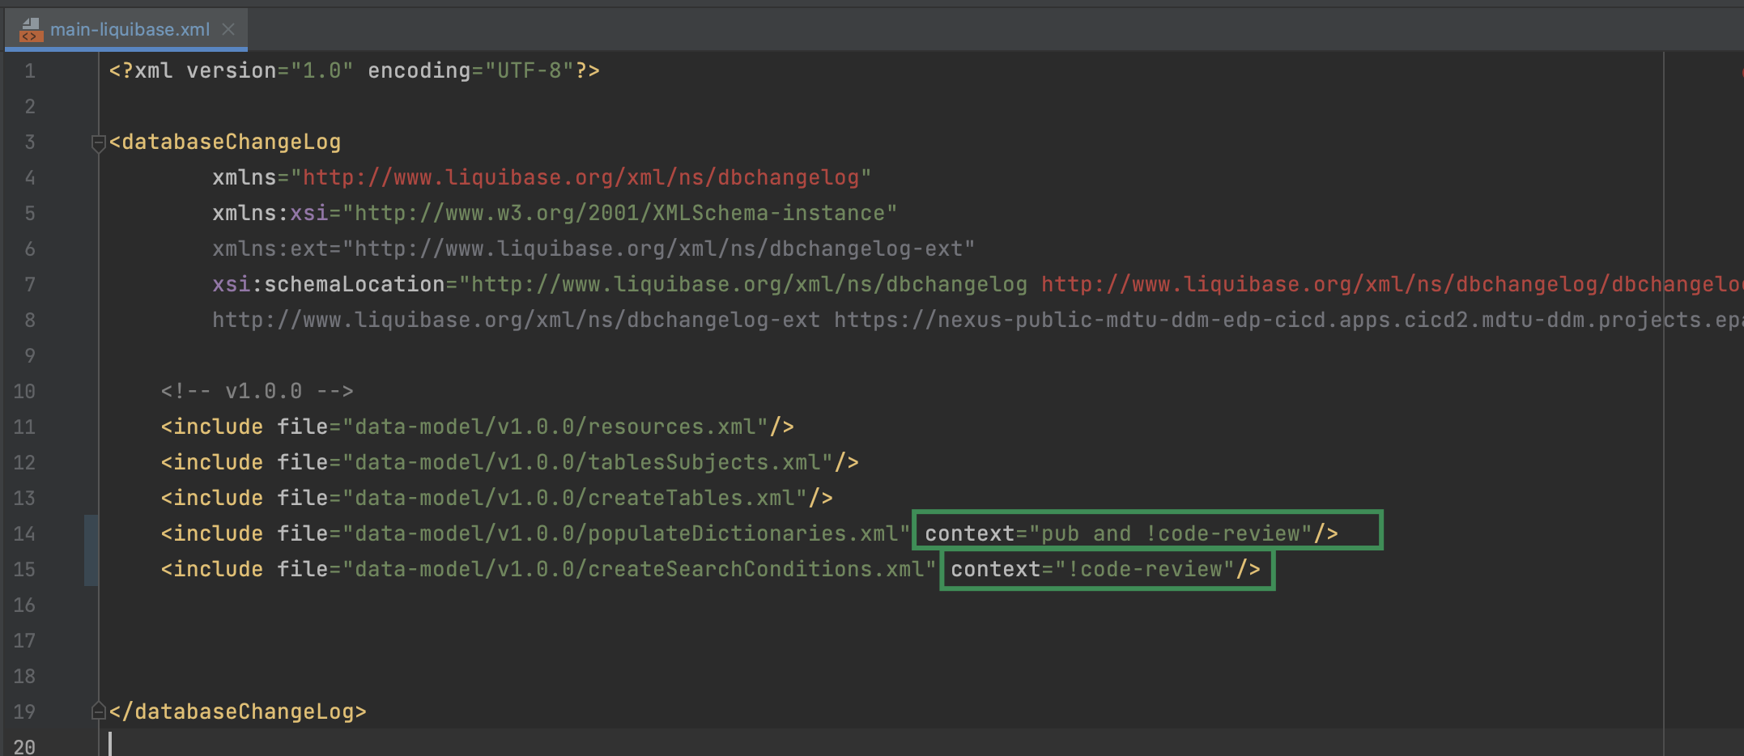Select the main-liquibase.xml editor tab
The height and width of the screenshot is (756, 1744).
point(130,30)
